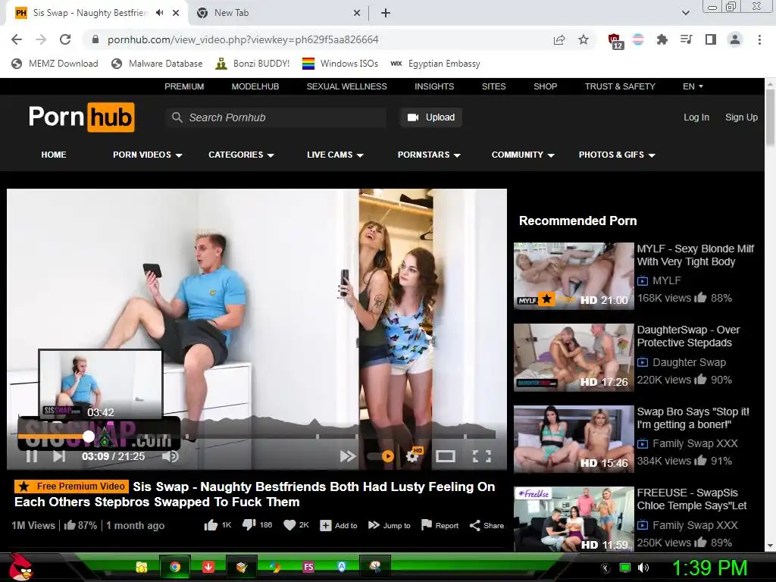776x582 pixels.
Task: Click the browser address bar
Action: click(317, 39)
